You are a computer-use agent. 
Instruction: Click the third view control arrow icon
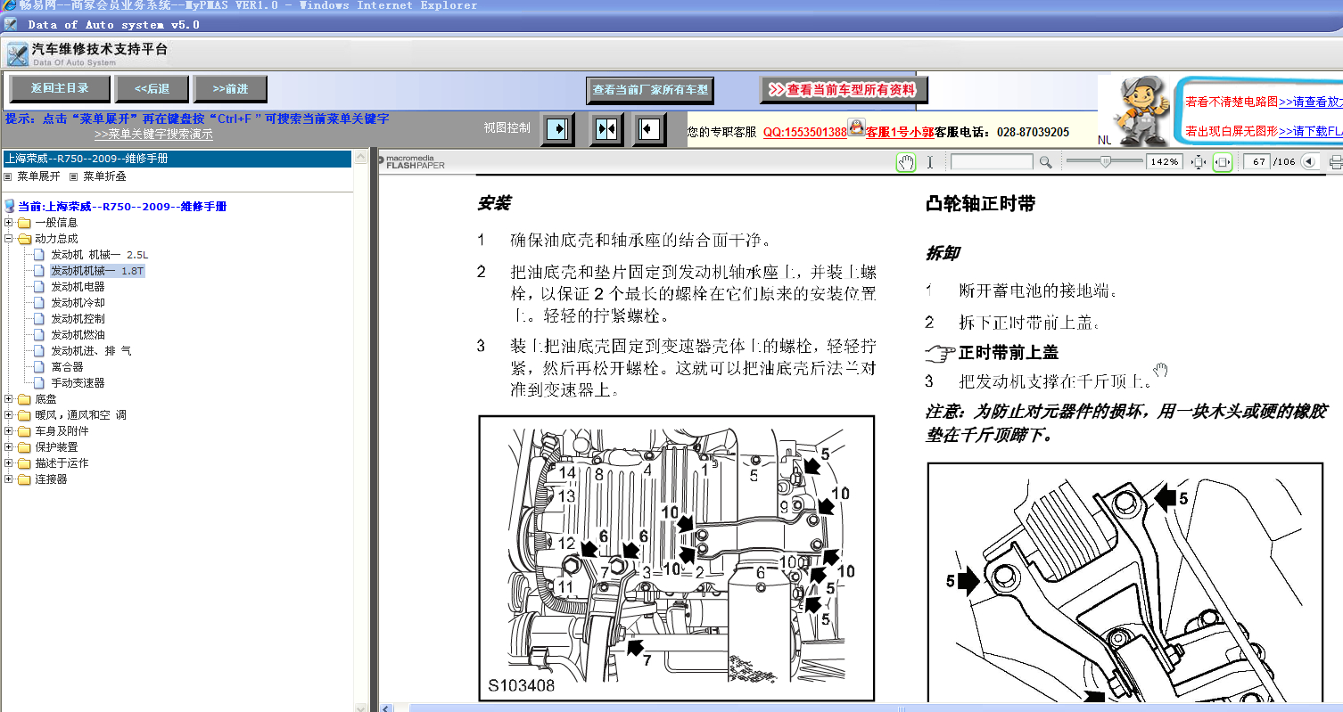coord(649,129)
